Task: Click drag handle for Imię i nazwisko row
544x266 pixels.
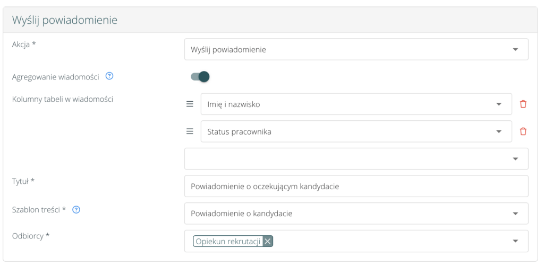Action: click(x=190, y=104)
